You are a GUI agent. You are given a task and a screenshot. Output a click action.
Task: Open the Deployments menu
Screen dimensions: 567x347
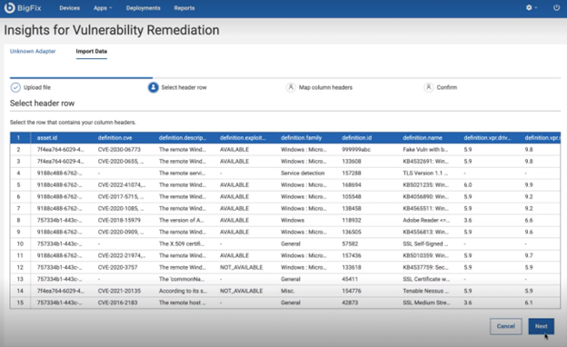pyautogui.click(x=144, y=8)
